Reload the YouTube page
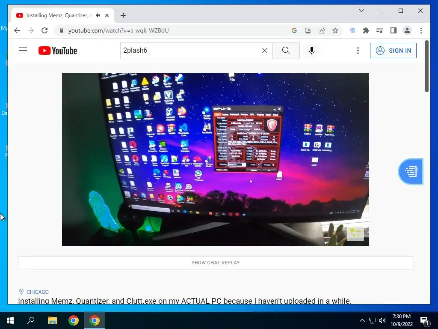The width and height of the screenshot is (438, 329). coord(44,30)
